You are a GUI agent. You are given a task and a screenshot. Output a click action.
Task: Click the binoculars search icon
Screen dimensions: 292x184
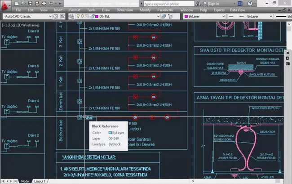pos(198,4)
